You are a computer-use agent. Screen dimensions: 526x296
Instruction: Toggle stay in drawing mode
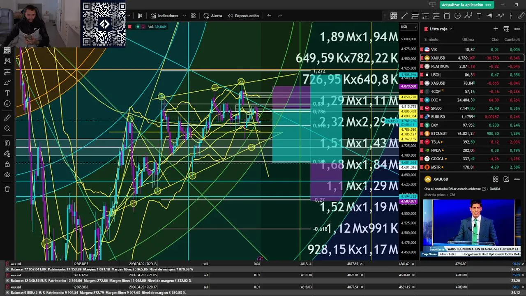pyautogui.click(x=7, y=154)
